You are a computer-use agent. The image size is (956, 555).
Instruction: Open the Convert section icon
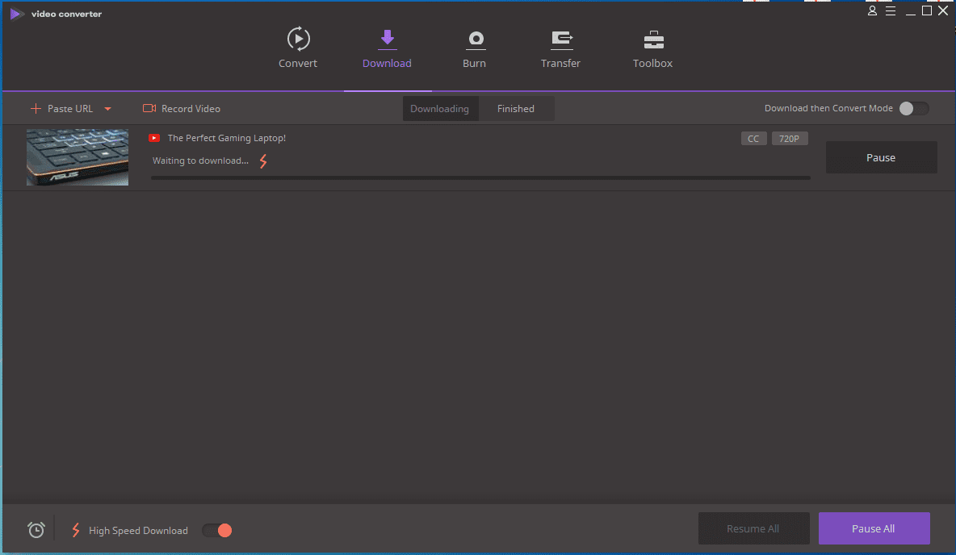[298, 40]
